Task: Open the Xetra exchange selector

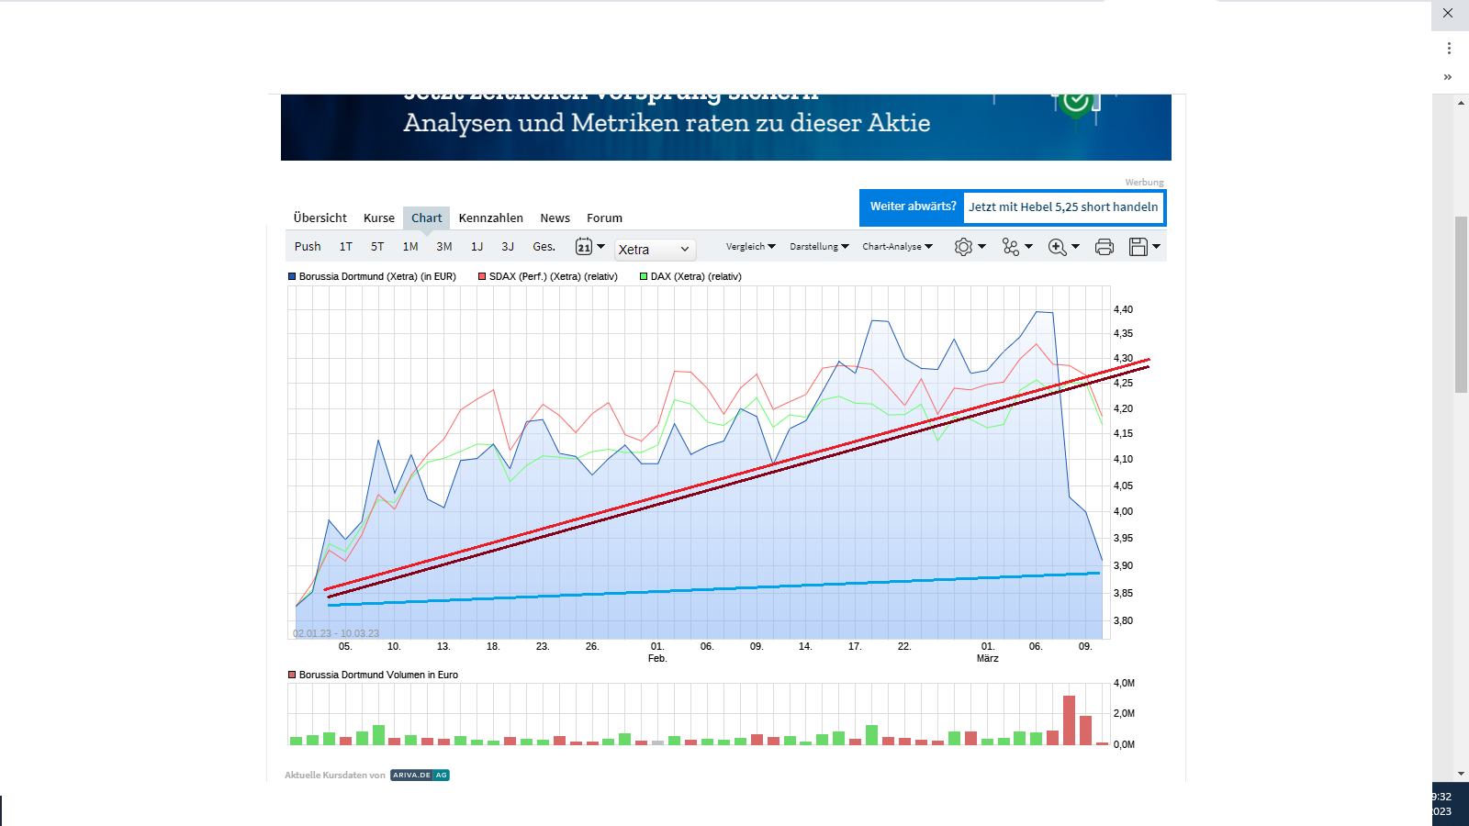Action: [655, 250]
